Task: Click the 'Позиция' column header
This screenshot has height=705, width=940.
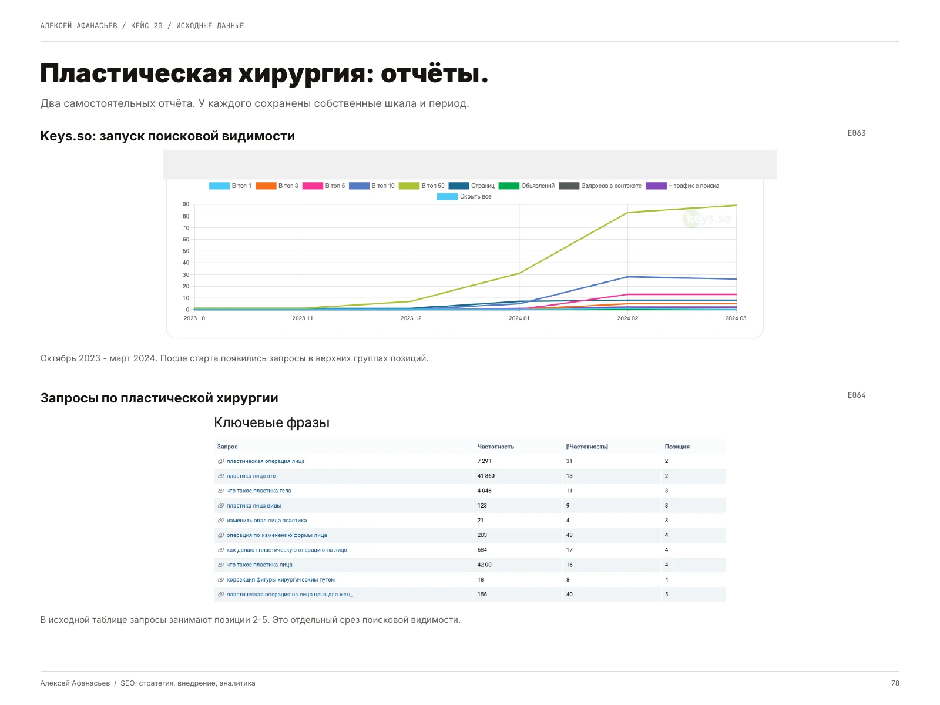Action: 677,446
